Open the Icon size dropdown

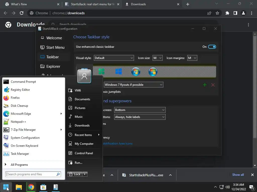[x=158, y=58]
